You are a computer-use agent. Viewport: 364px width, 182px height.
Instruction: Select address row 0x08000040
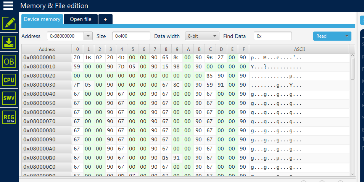[47, 94]
